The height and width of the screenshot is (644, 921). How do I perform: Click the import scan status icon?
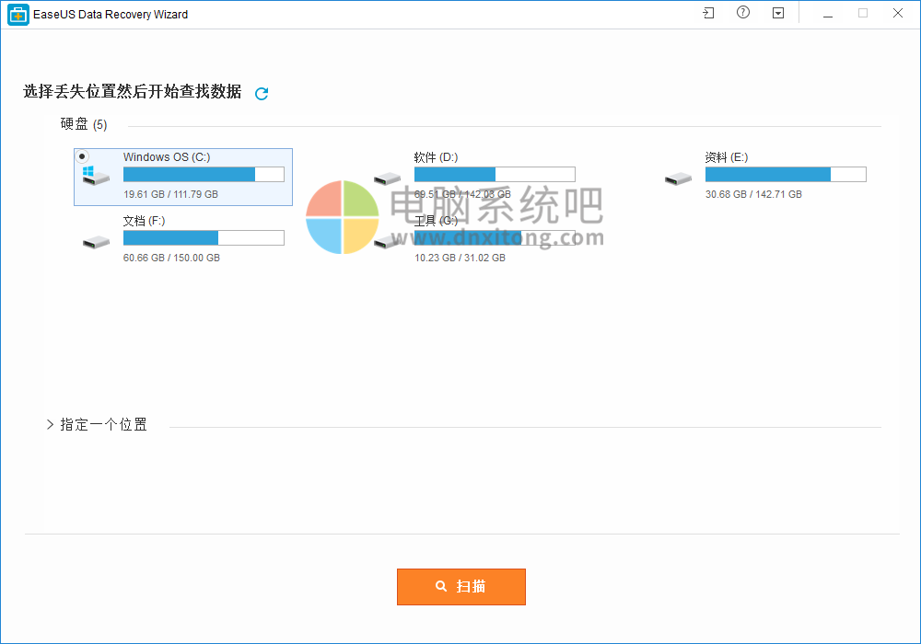tap(708, 13)
